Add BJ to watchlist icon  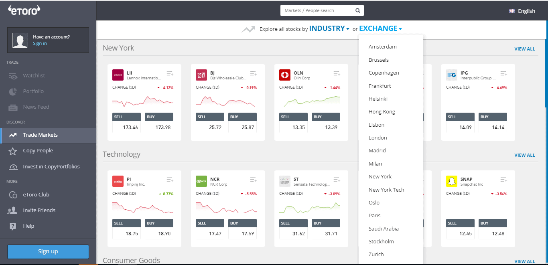pyautogui.click(x=254, y=73)
